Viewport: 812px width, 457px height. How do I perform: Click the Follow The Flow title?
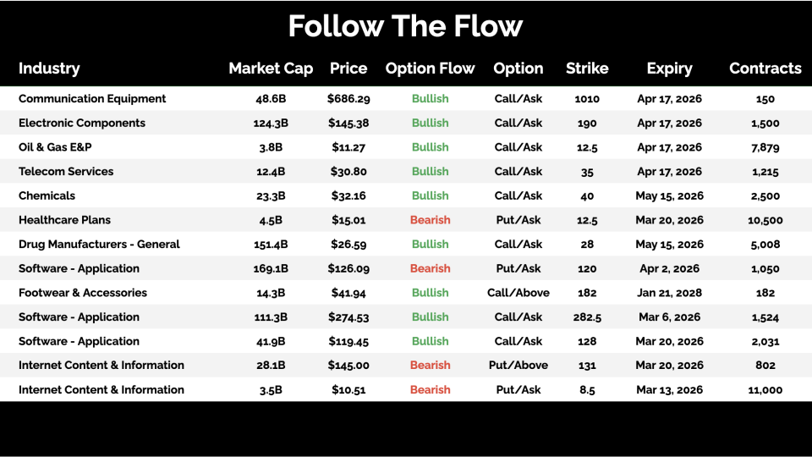click(x=405, y=26)
